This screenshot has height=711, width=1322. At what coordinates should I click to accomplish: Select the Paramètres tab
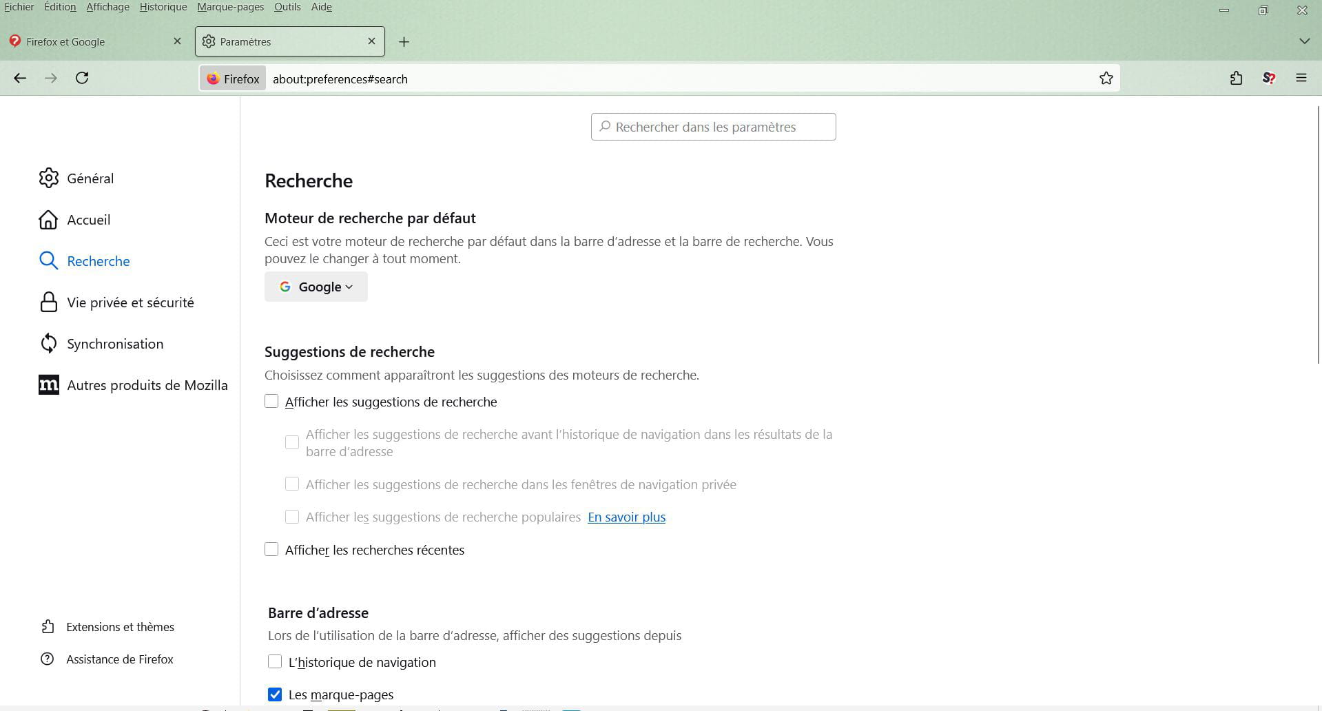pos(290,41)
